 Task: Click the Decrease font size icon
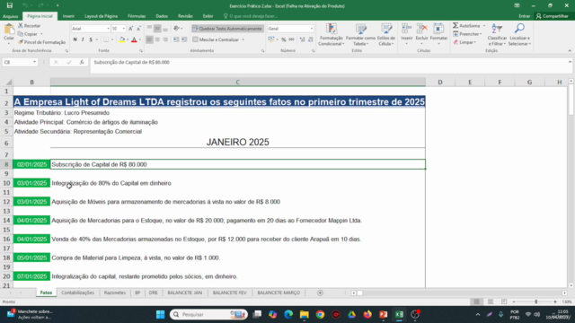tap(138, 29)
